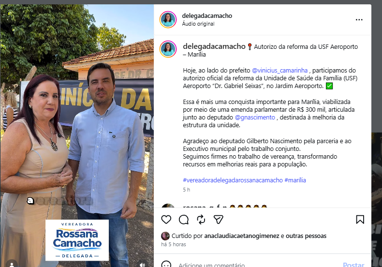Open comments via speech bubble icon
The image size is (382, 267).
point(184,220)
